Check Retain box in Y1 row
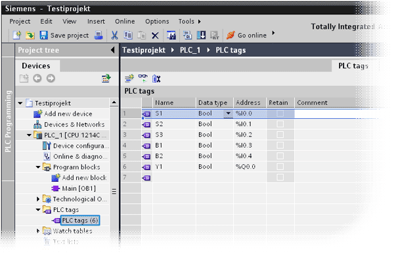This screenshot has width=394, height=254. (x=280, y=167)
